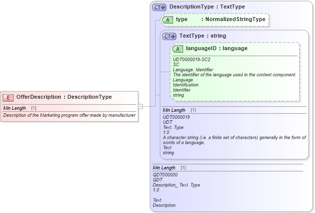Click the Language. Identifier line
The image size is (315, 213).
[x=193, y=70]
